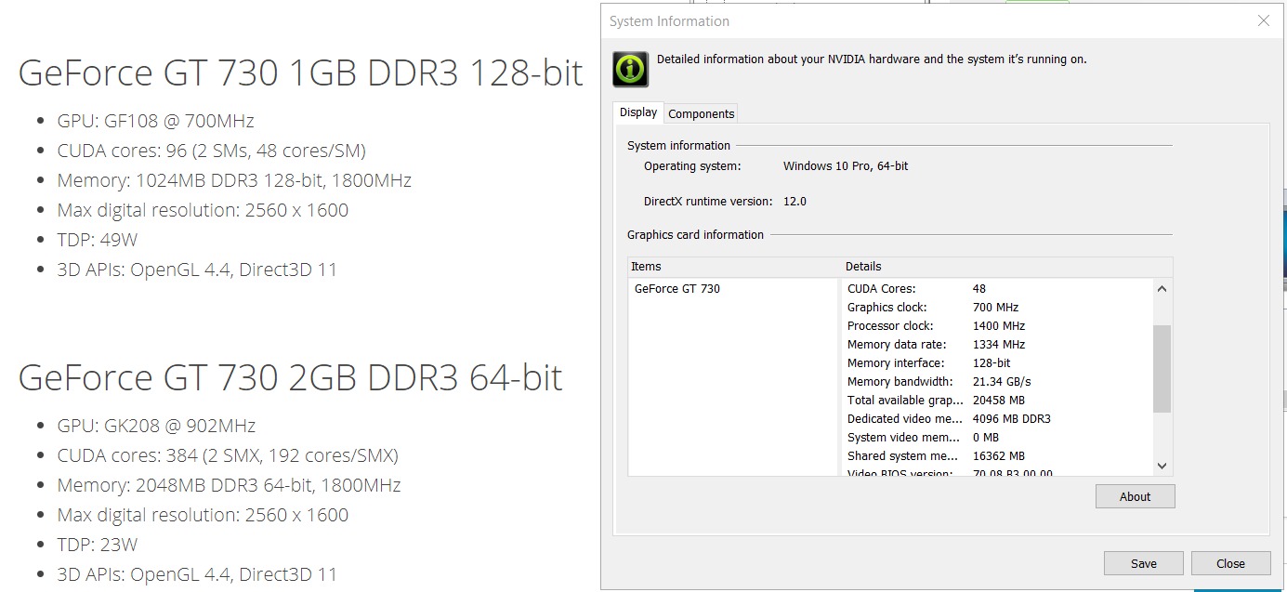Image resolution: width=1287 pixels, height=592 pixels.
Task: Click the GeForce GT 730 1GB DDR3 128-bit heading
Action: pos(299,72)
